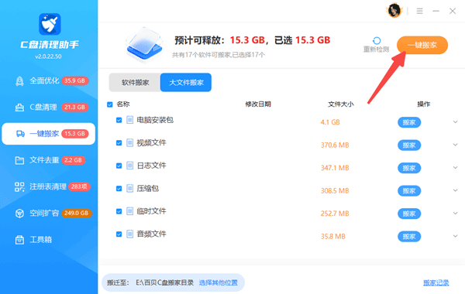465x294 pixels.
Task: Open the 注册表清理 grid icon
Action: 19,186
